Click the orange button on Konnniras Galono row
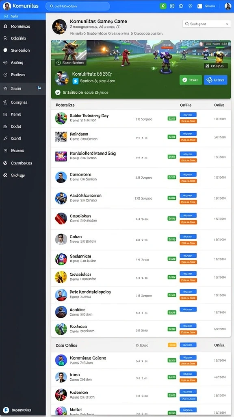Image resolution: width=234 pixels, height=417 pixels. pyautogui.click(x=188, y=364)
